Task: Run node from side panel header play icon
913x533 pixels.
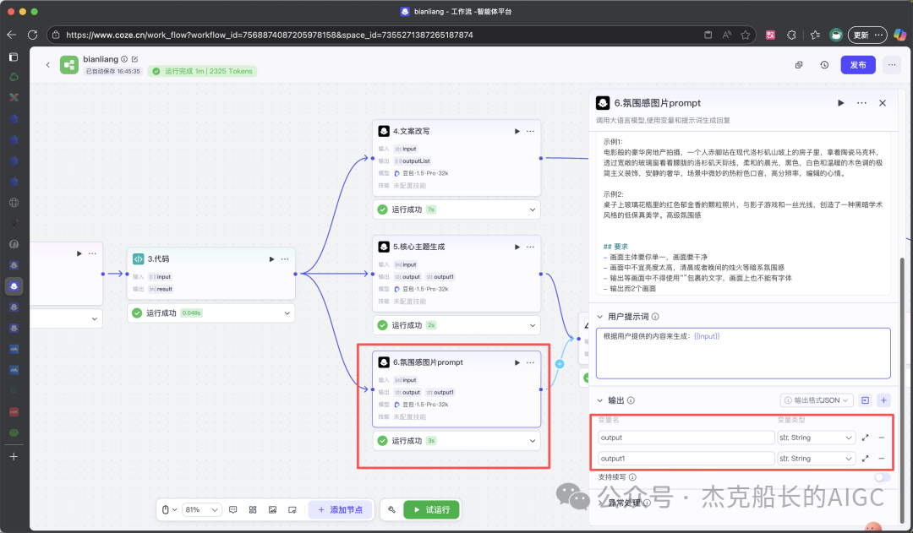Action: (841, 103)
